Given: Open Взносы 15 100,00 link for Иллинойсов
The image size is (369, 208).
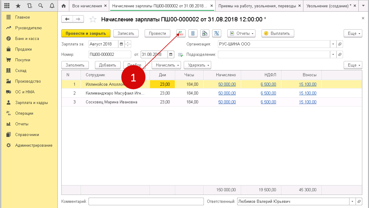Looking at the screenshot, I should click(x=308, y=84).
